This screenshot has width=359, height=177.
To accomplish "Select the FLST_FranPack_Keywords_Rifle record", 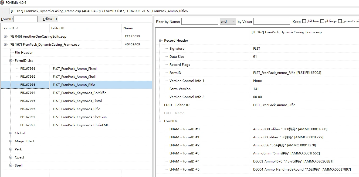I will 76,109.
